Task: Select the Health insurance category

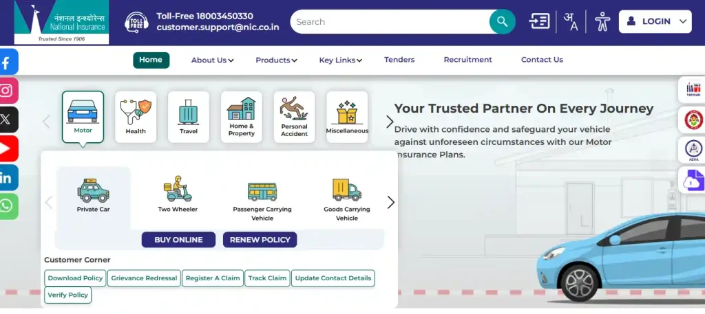Action: click(136, 117)
